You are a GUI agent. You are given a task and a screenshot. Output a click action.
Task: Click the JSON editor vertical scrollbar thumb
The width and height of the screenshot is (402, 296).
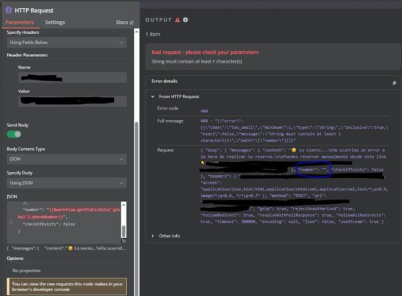pyautogui.click(x=124, y=231)
